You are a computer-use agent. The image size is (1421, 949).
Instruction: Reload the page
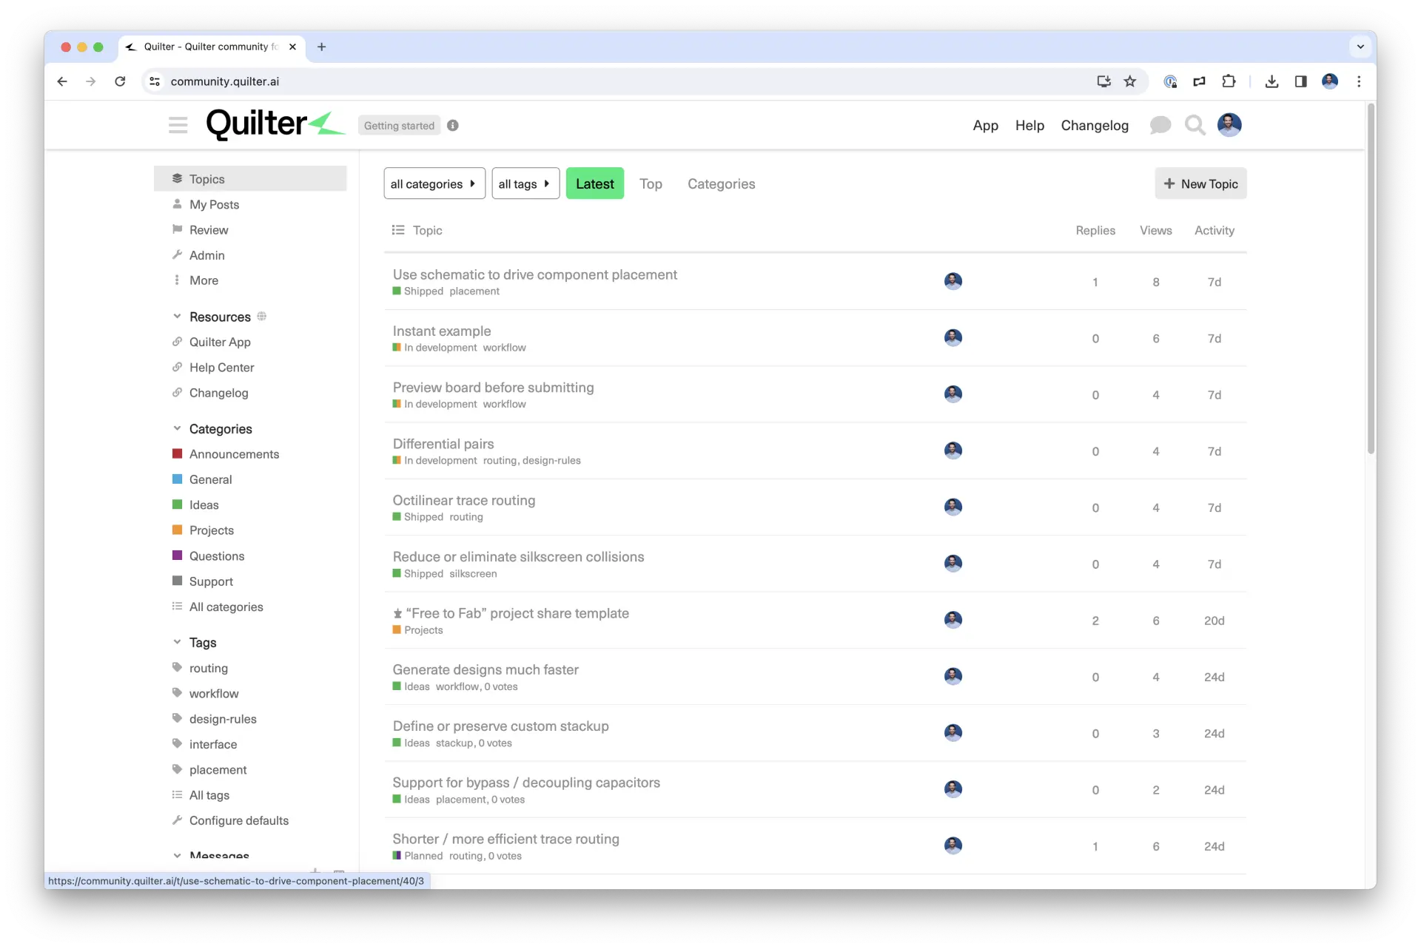pyautogui.click(x=120, y=81)
